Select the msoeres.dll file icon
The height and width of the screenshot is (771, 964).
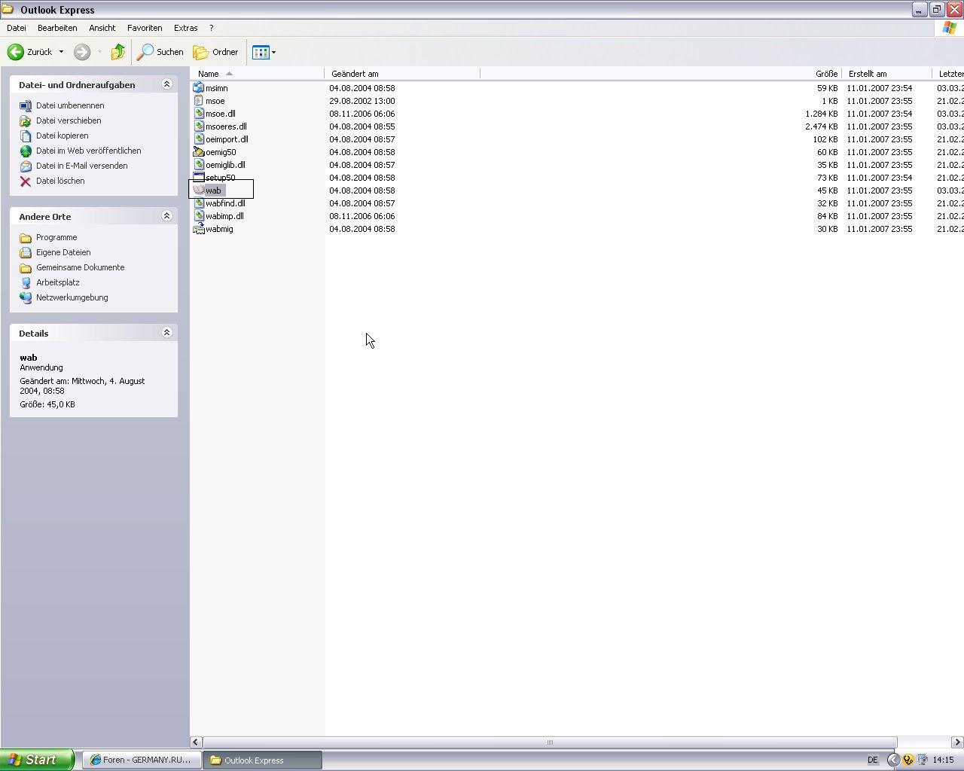[x=199, y=126]
